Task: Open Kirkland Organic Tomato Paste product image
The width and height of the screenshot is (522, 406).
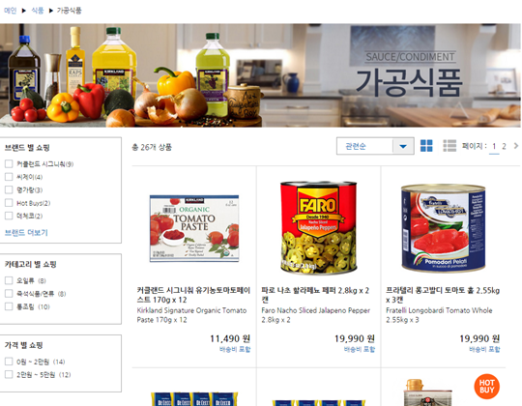Action: tap(194, 228)
